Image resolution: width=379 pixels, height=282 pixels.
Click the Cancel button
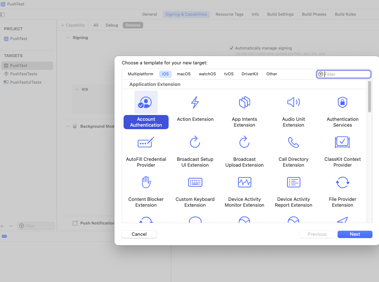pyautogui.click(x=139, y=234)
